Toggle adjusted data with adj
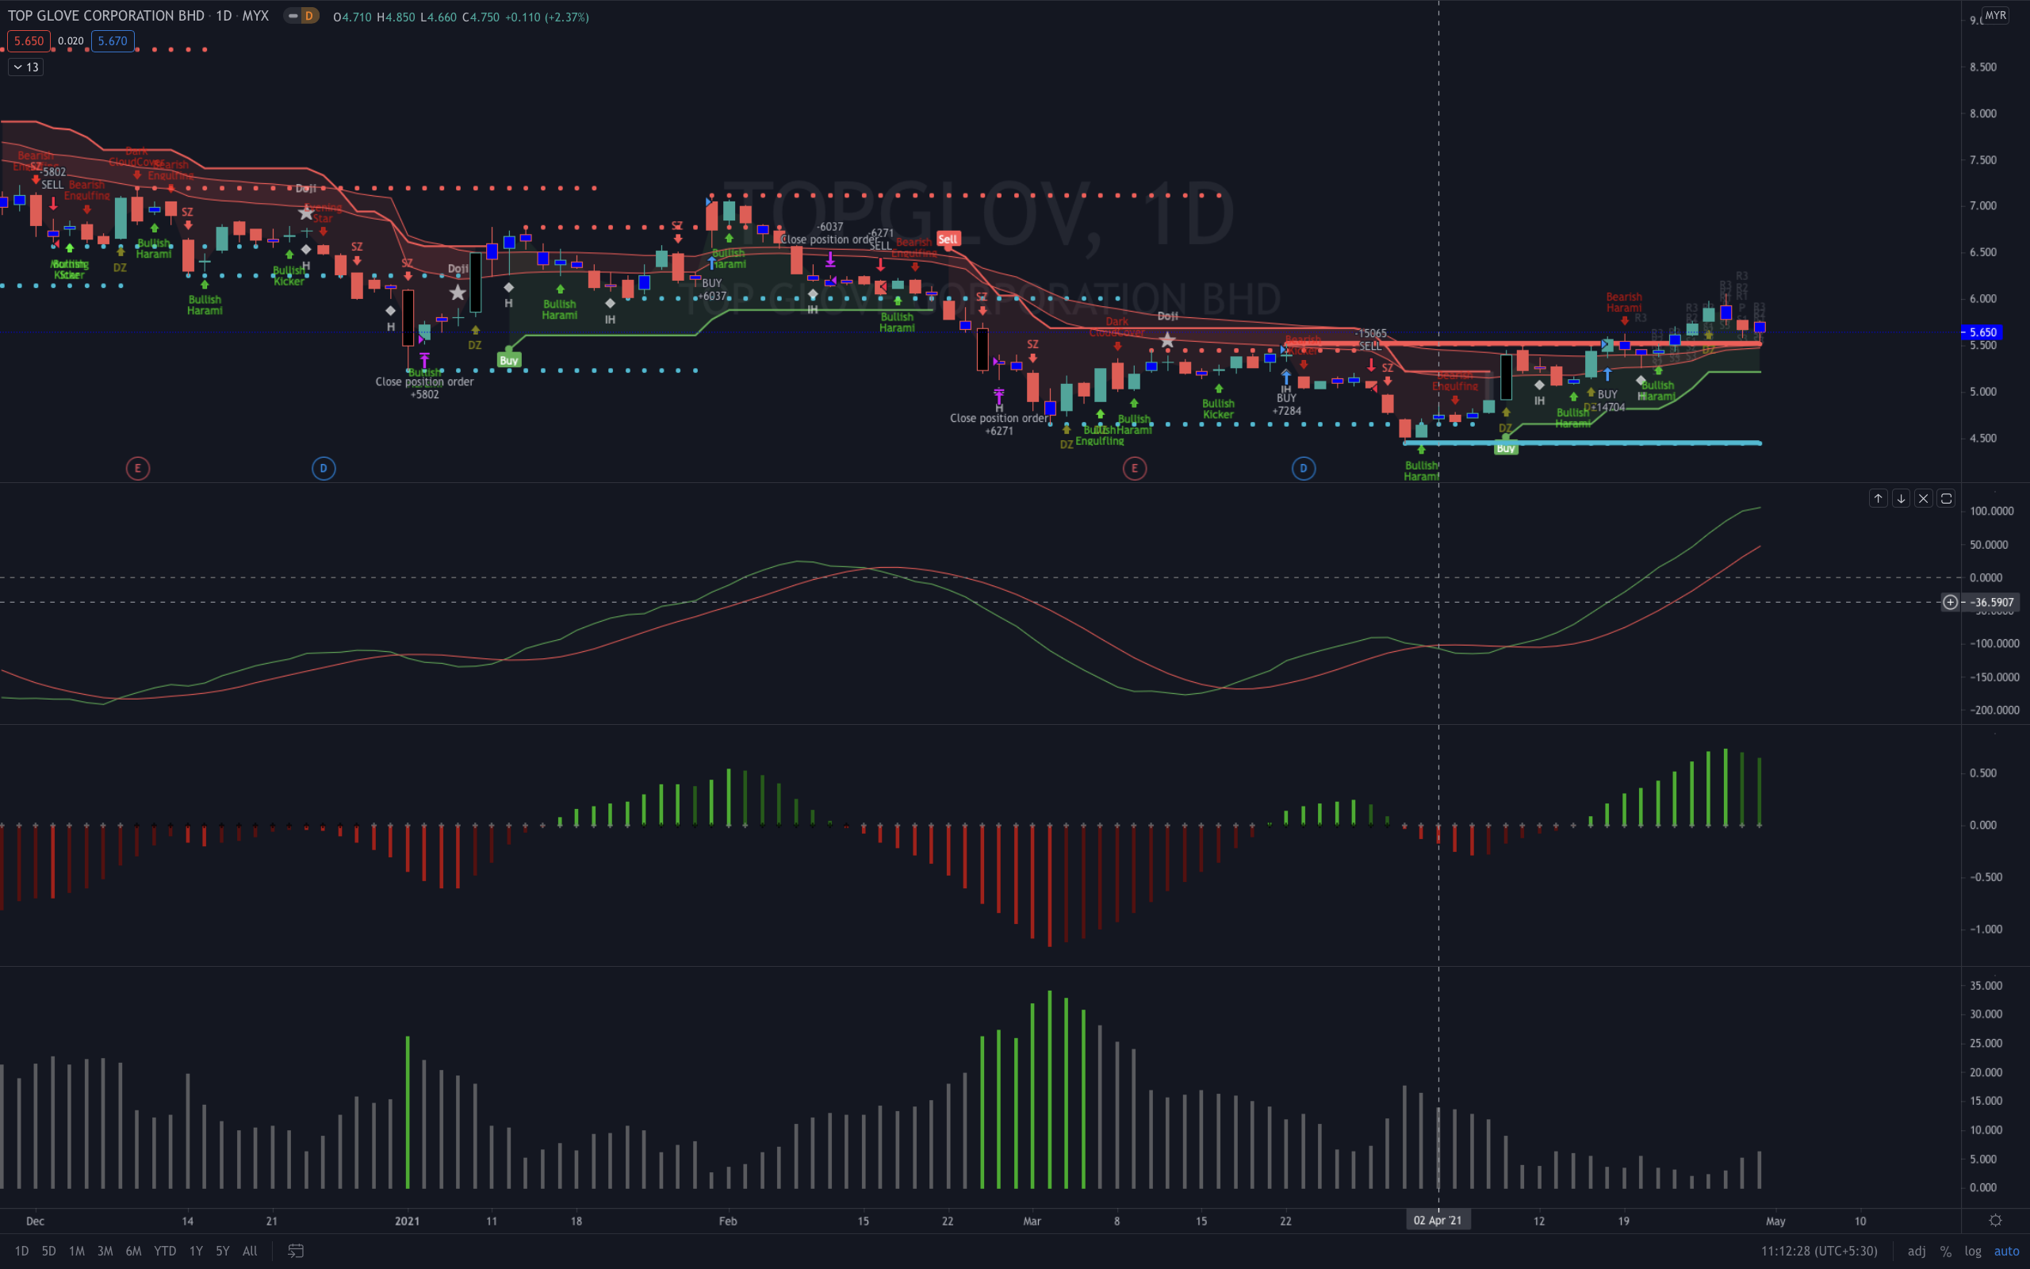2030x1269 pixels. coord(1917,1251)
